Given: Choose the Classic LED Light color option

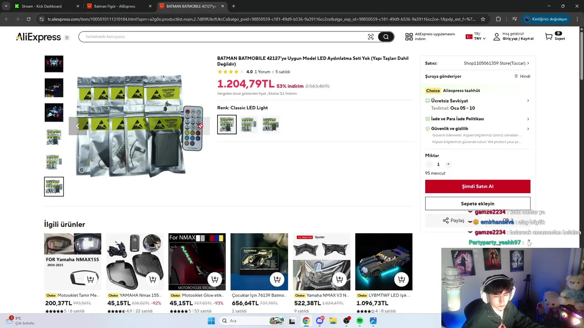Looking at the screenshot, I should [x=227, y=124].
